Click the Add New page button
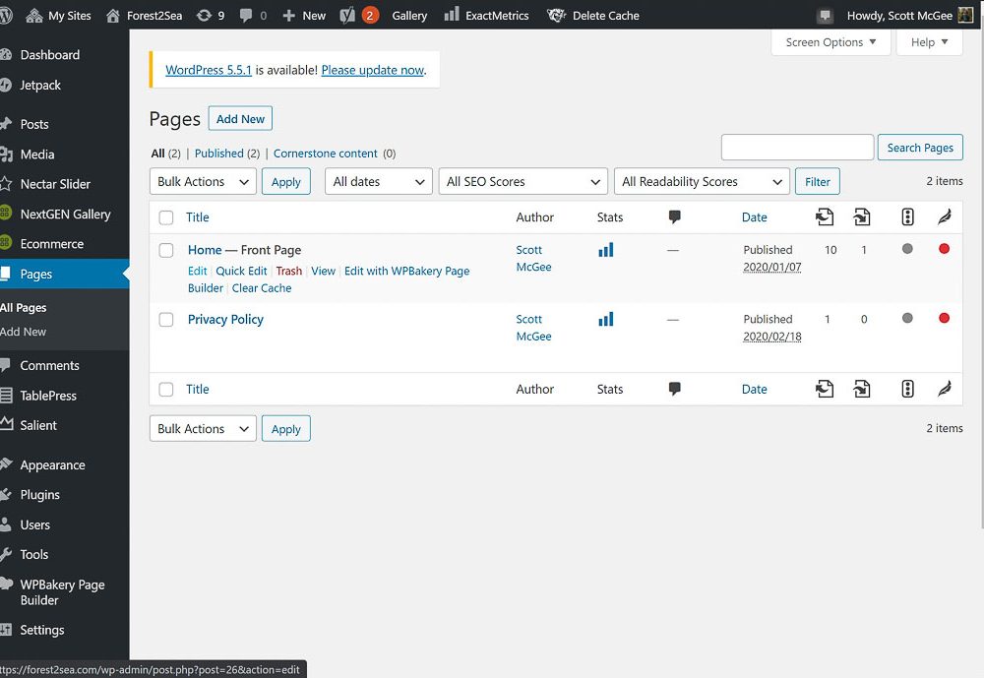Screen dimensions: 984x678 point(240,119)
